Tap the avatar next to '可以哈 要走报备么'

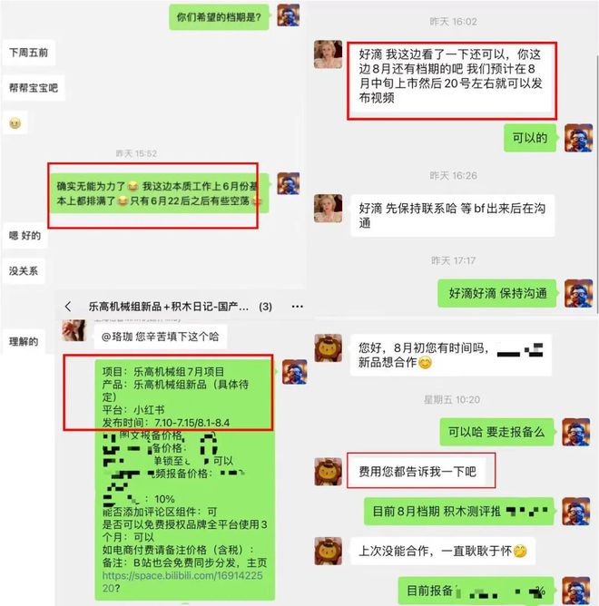coord(576,432)
